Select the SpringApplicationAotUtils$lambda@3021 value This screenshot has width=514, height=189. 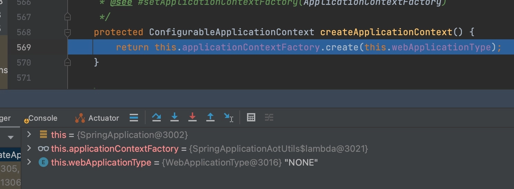[279, 149]
